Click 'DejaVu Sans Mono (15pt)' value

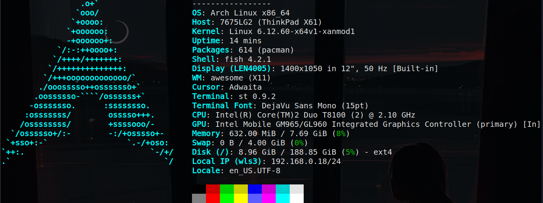315,106
